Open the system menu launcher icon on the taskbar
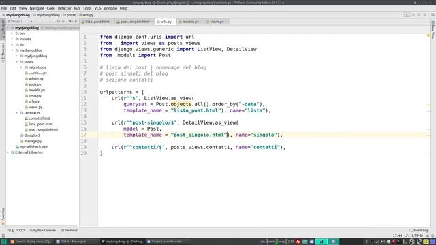 tap(3, 242)
